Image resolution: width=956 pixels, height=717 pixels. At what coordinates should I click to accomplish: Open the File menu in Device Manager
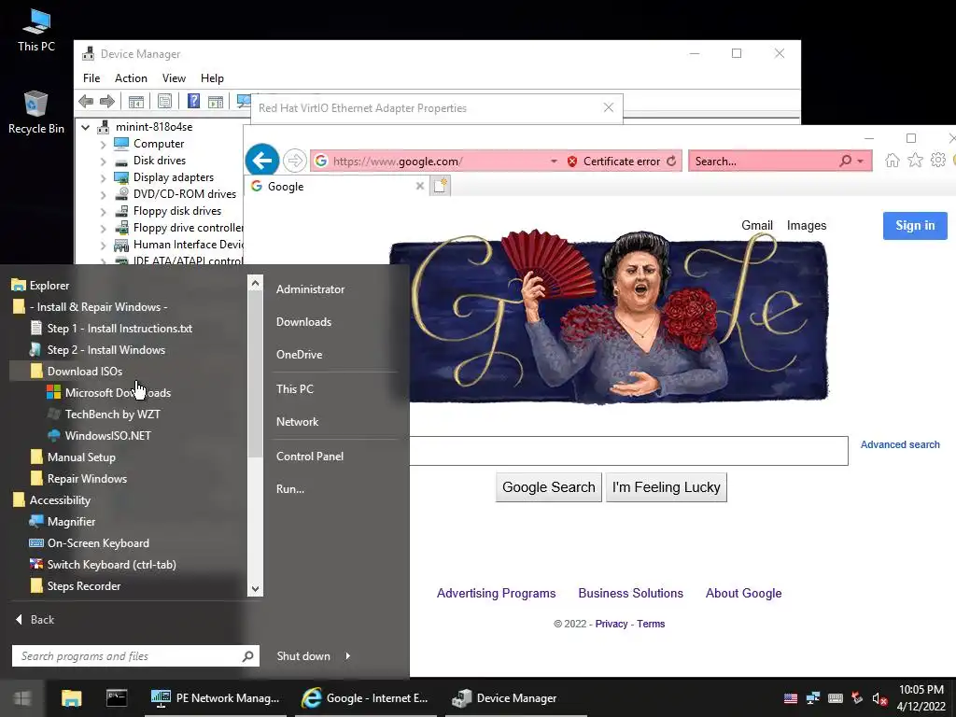tap(91, 78)
